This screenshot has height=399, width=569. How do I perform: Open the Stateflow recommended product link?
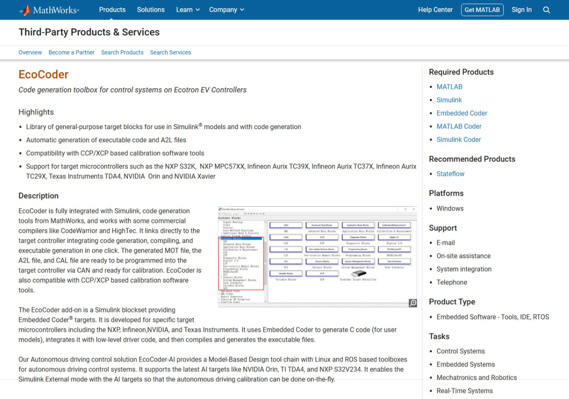click(x=450, y=174)
